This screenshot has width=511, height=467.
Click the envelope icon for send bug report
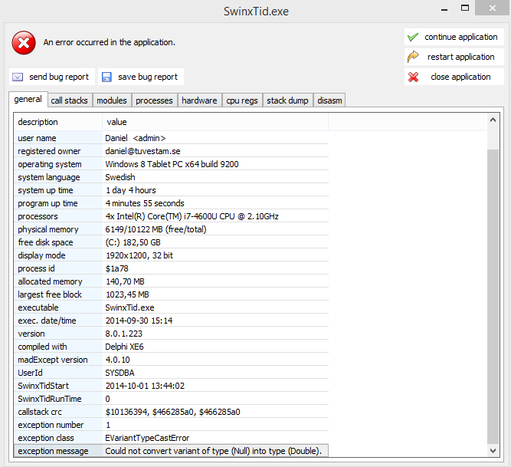[x=18, y=77]
